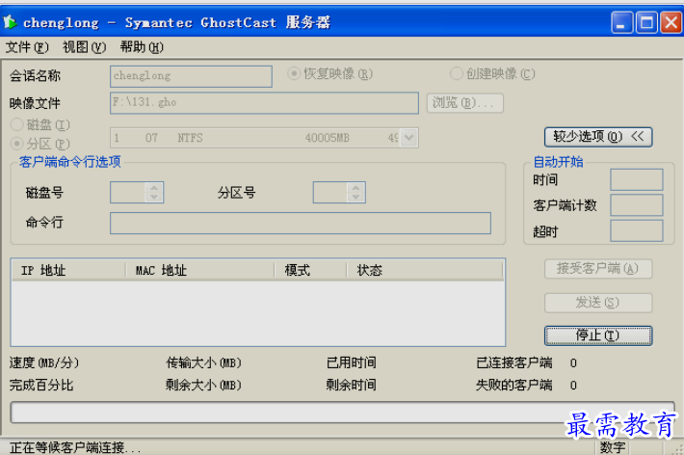
Task: Click the 停止(T) button
Action: pos(598,335)
